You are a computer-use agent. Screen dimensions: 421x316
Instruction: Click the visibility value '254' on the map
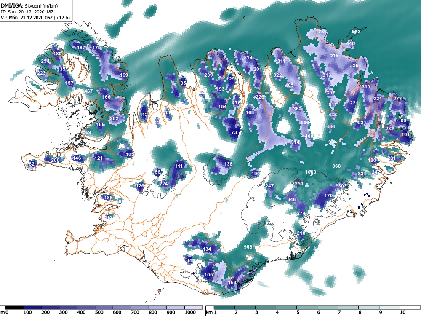45,61
